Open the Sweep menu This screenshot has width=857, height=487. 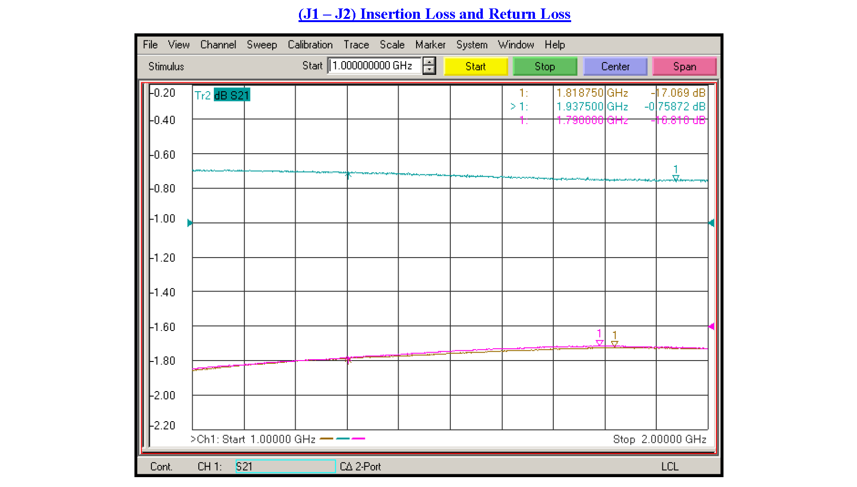(x=261, y=45)
